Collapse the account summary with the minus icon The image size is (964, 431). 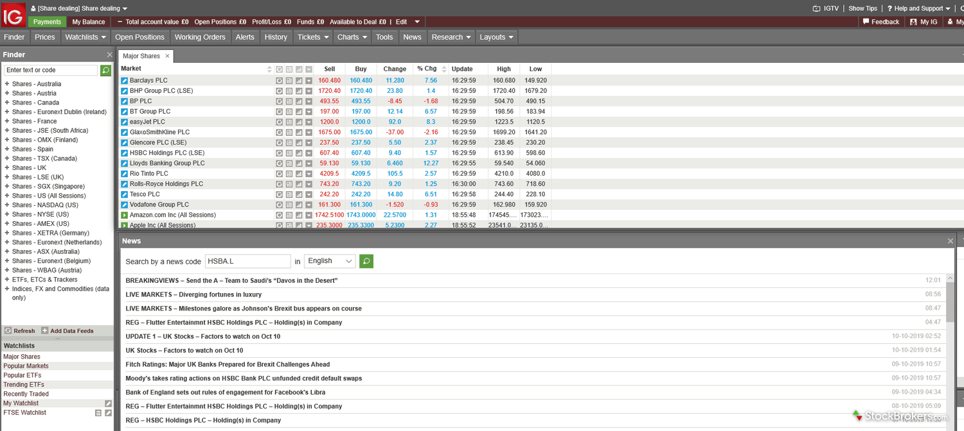click(x=120, y=22)
